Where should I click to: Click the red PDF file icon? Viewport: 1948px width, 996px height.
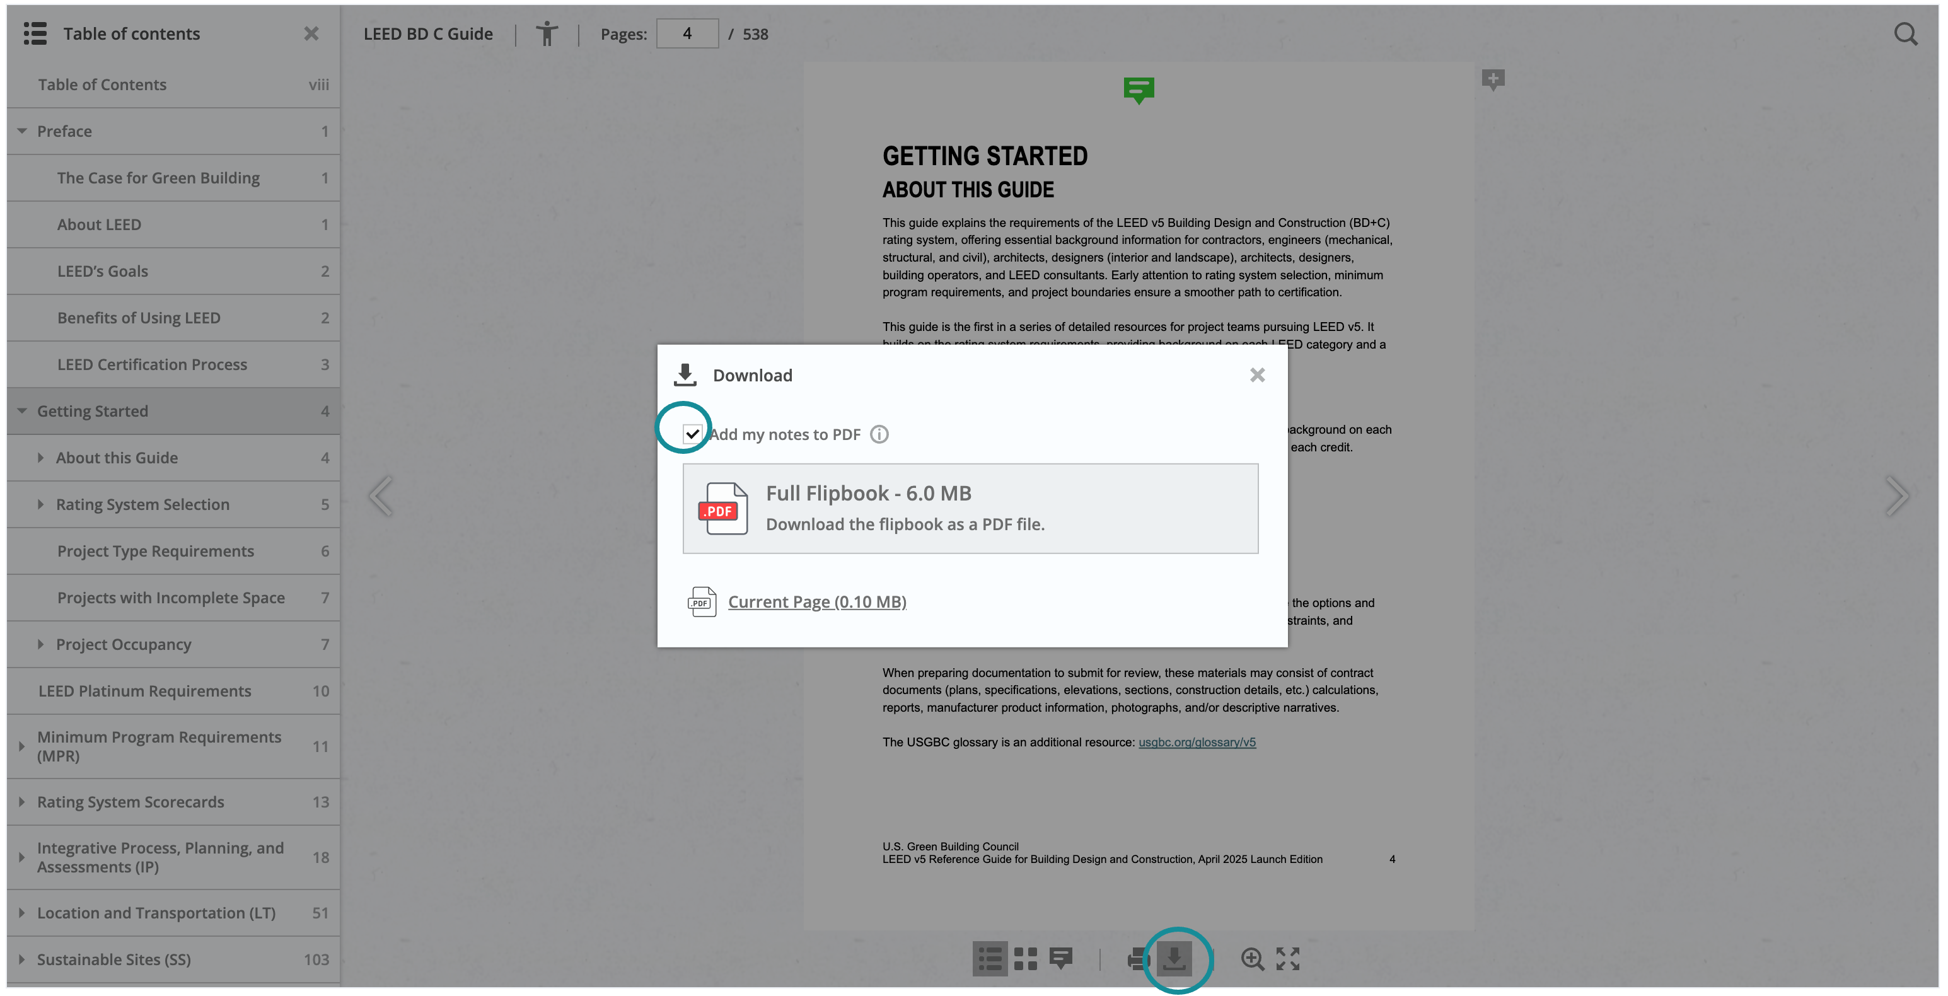[x=722, y=508]
